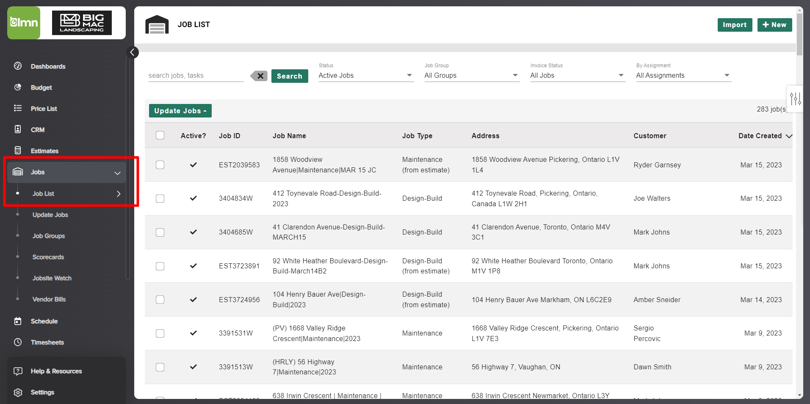Collapse the sidebar with the arrow button
This screenshot has height=404, width=810.
coord(133,52)
